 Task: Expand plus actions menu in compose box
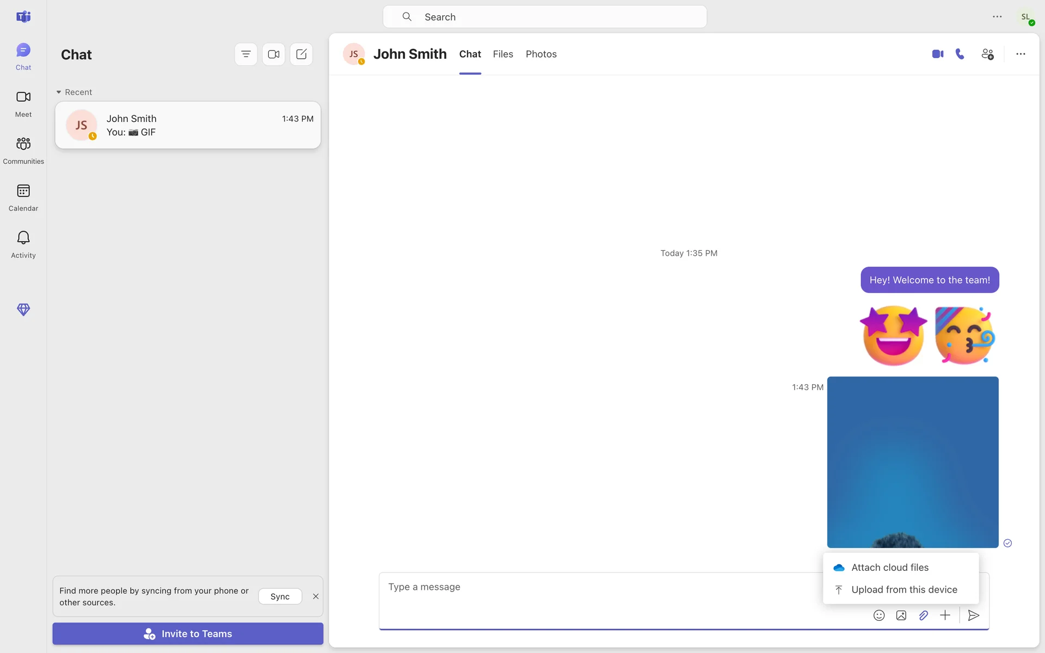click(945, 615)
